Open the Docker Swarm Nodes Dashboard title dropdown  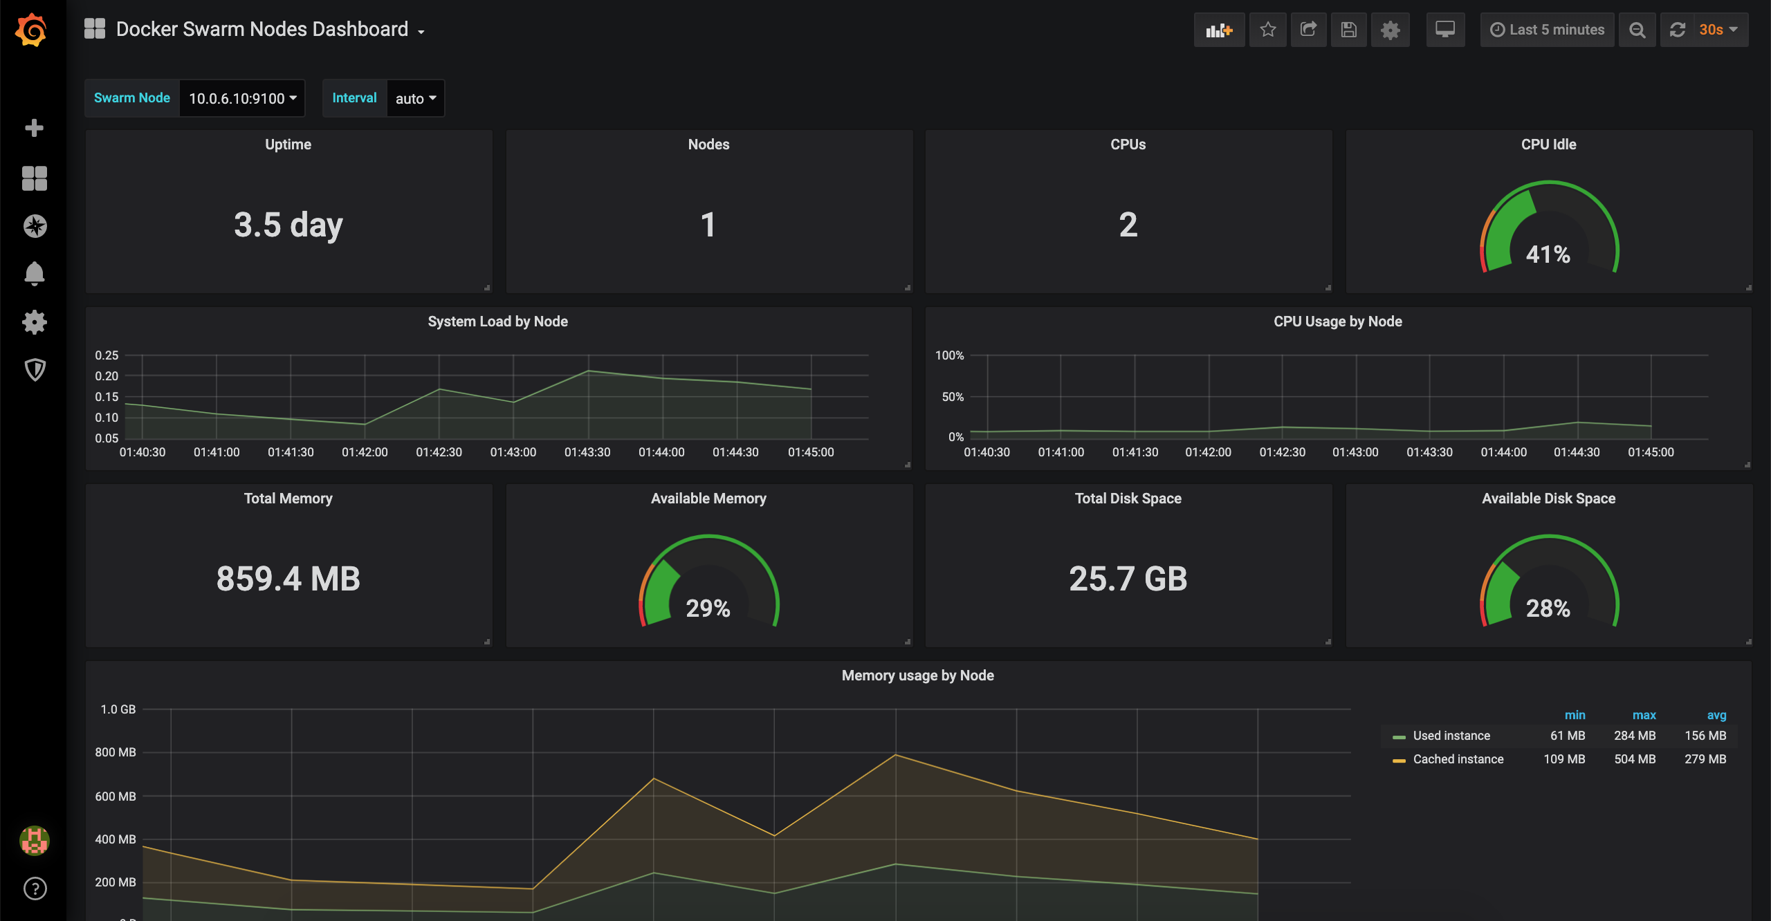(270, 29)
